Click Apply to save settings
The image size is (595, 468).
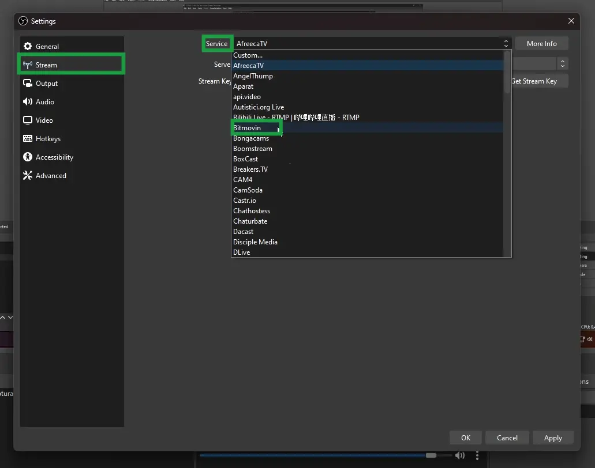[x=553, y=437]
